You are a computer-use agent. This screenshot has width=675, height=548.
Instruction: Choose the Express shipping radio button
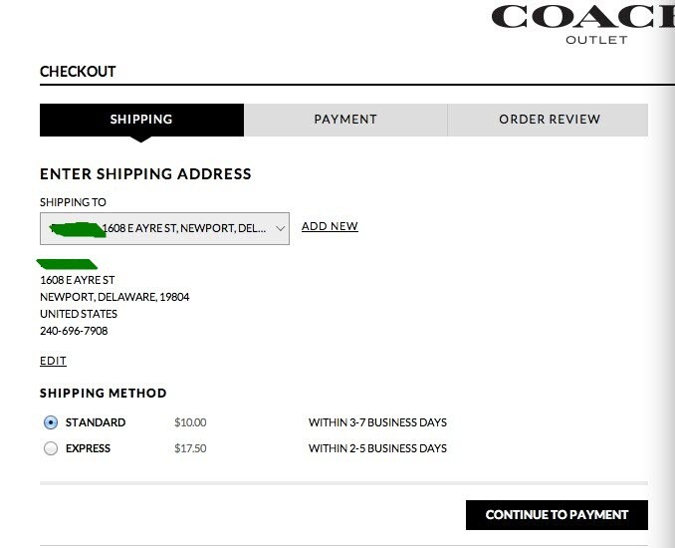pyautogui.click(x=51, y=448)
